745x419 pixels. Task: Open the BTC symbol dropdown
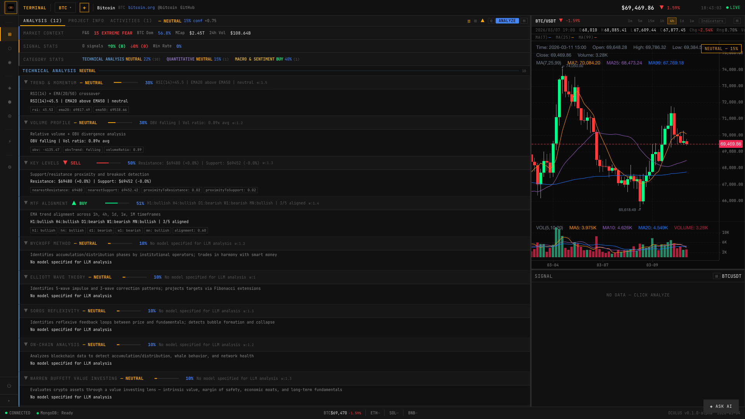(x=65, y=8)
